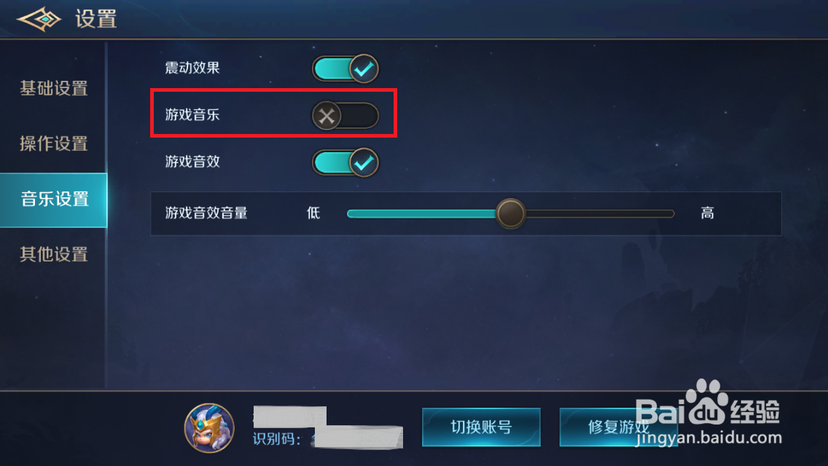Viewport: 828px width, 466px height.
Task: Click the player hero avatar icon
Action: tap(209, 428)
